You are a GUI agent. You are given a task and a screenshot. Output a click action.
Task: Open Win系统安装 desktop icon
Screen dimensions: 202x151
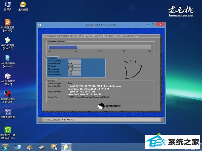click(x=8, y=61)
